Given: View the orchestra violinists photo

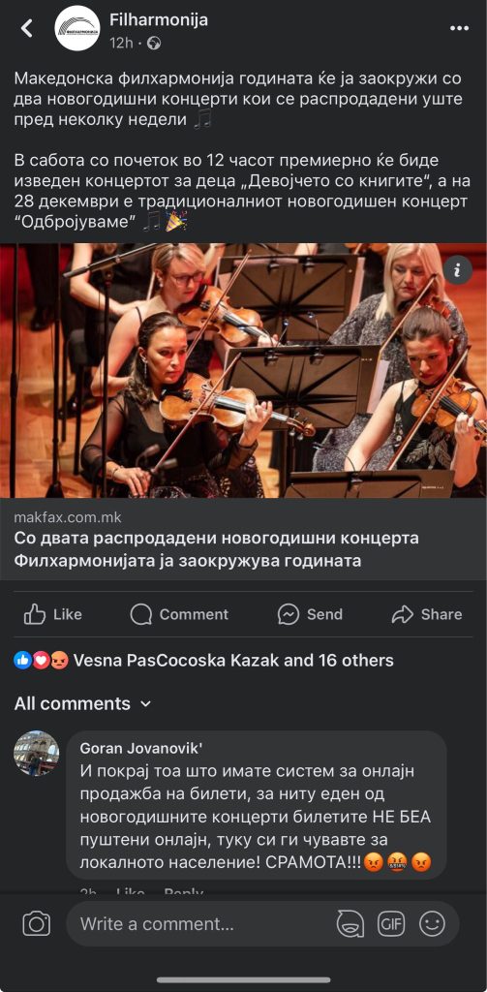Looking at the screenshot, I should (244, 371).
